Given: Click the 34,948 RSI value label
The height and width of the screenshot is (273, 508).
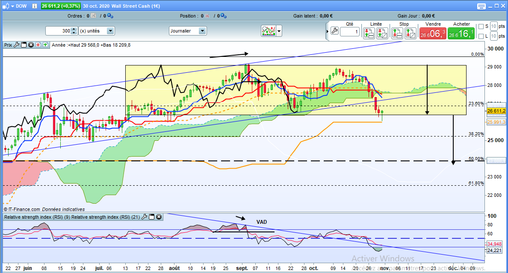Looking at the screenshot, I should coord(494,244).
